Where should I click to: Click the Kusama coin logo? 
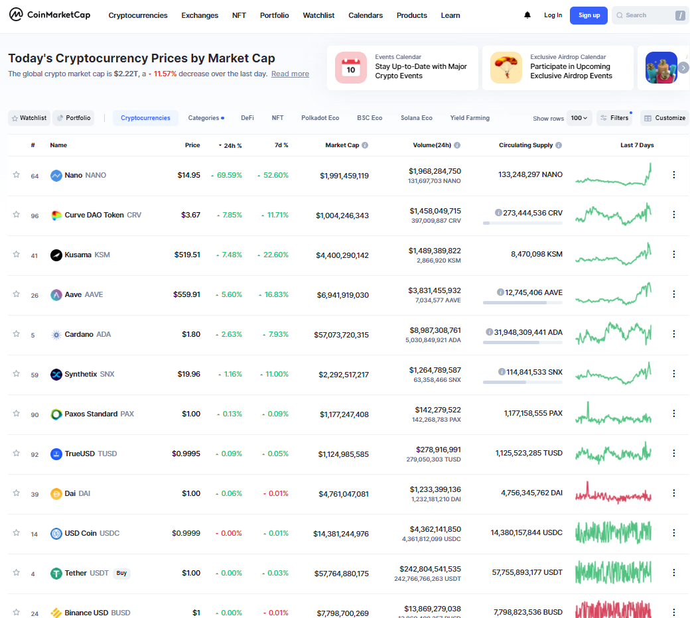[56, 255]
